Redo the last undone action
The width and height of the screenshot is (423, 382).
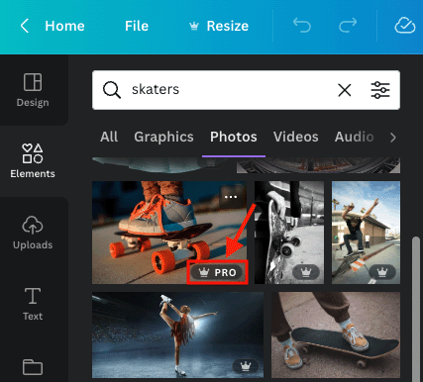(x=348, y=26)
